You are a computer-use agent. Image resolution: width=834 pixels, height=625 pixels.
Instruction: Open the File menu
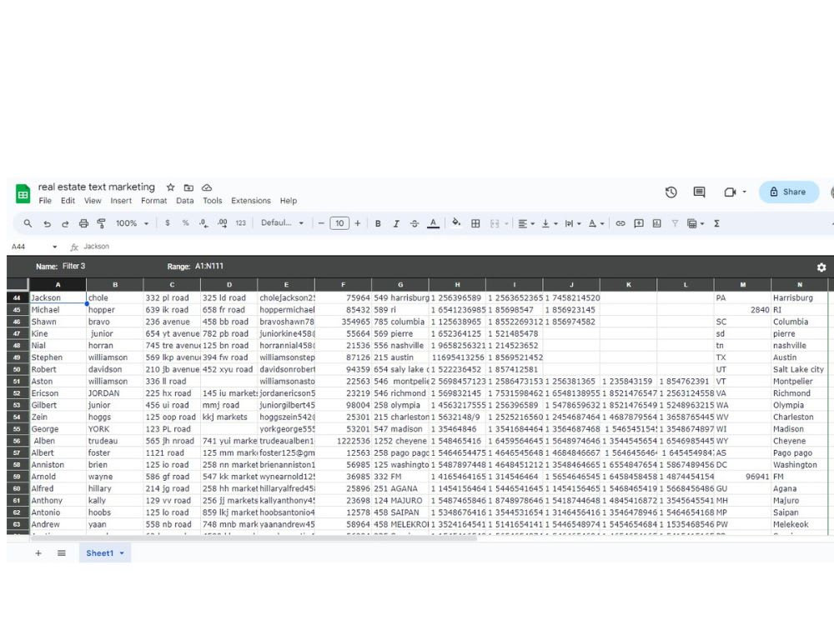[x=45, y=201]
